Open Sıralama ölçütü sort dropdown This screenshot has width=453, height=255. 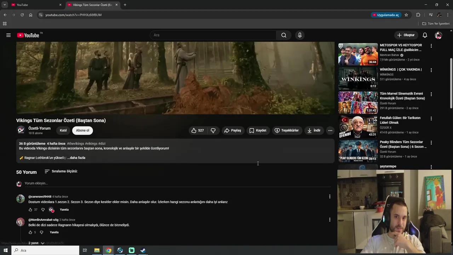(x=61, y=171)
